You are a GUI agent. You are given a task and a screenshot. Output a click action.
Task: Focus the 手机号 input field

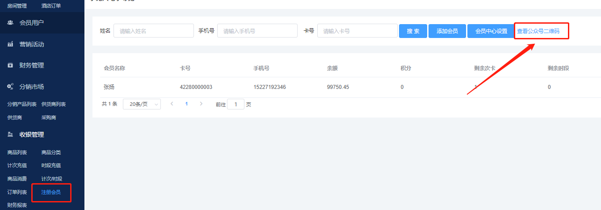point(257,31)
